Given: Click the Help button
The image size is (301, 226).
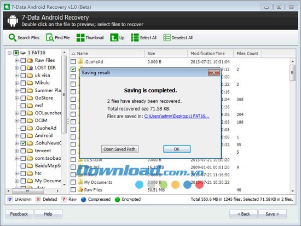Looking at the screenshot, I should coord(48,214).
